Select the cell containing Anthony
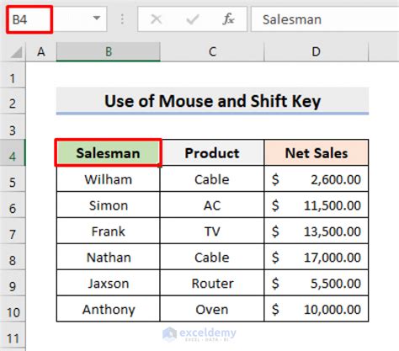Screen dimensions: 399x351 [x=109, y=309]
